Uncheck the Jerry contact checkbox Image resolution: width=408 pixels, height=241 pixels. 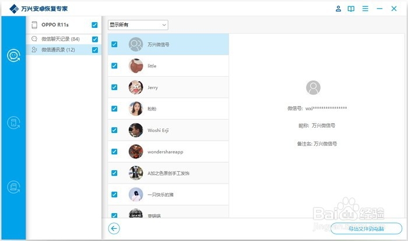[x=114, y=87]
